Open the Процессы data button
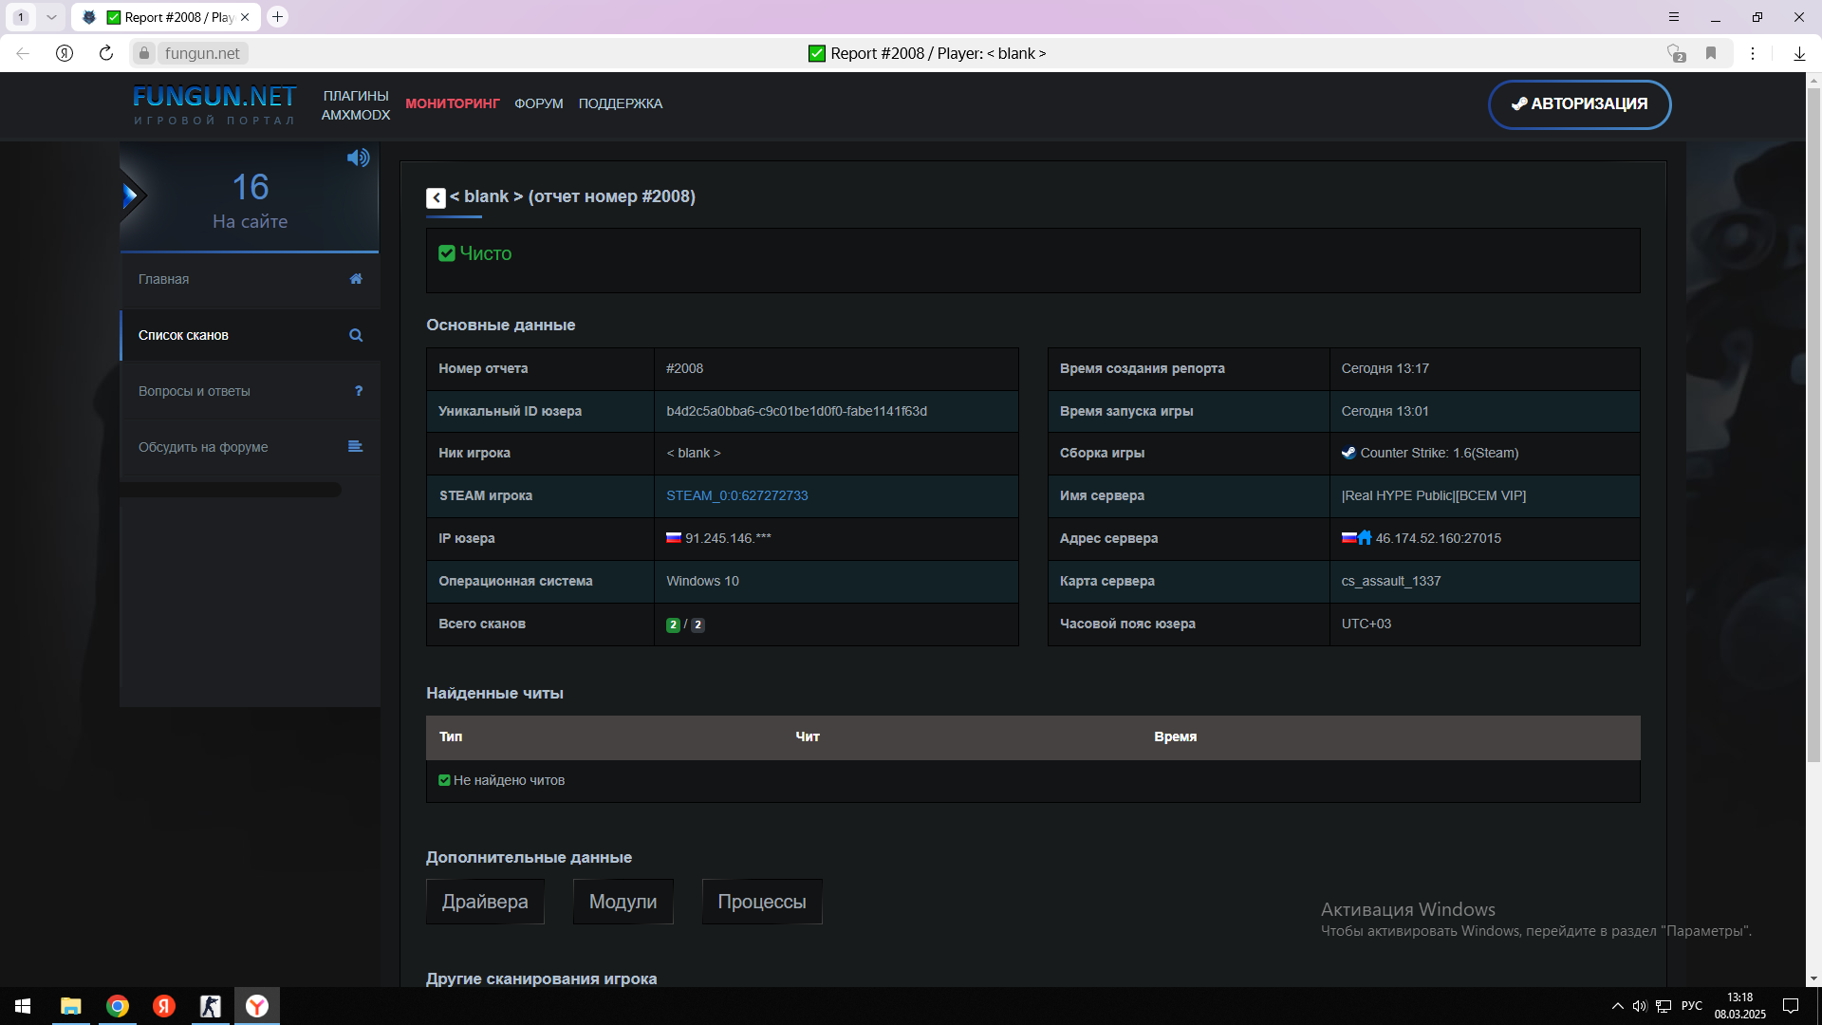Image resolution: width=1822 pixels, height=1025 pixels. 762,902
